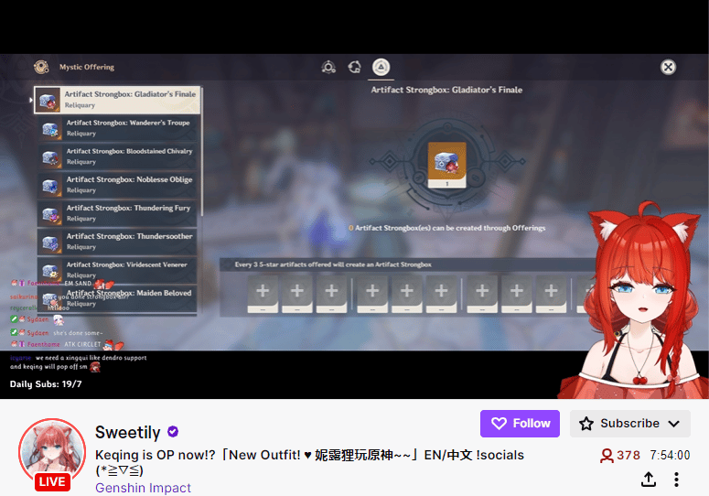709x496 pixels.
Task: Click the Thundersoother strongbox icon
Action: click(50, 243)
